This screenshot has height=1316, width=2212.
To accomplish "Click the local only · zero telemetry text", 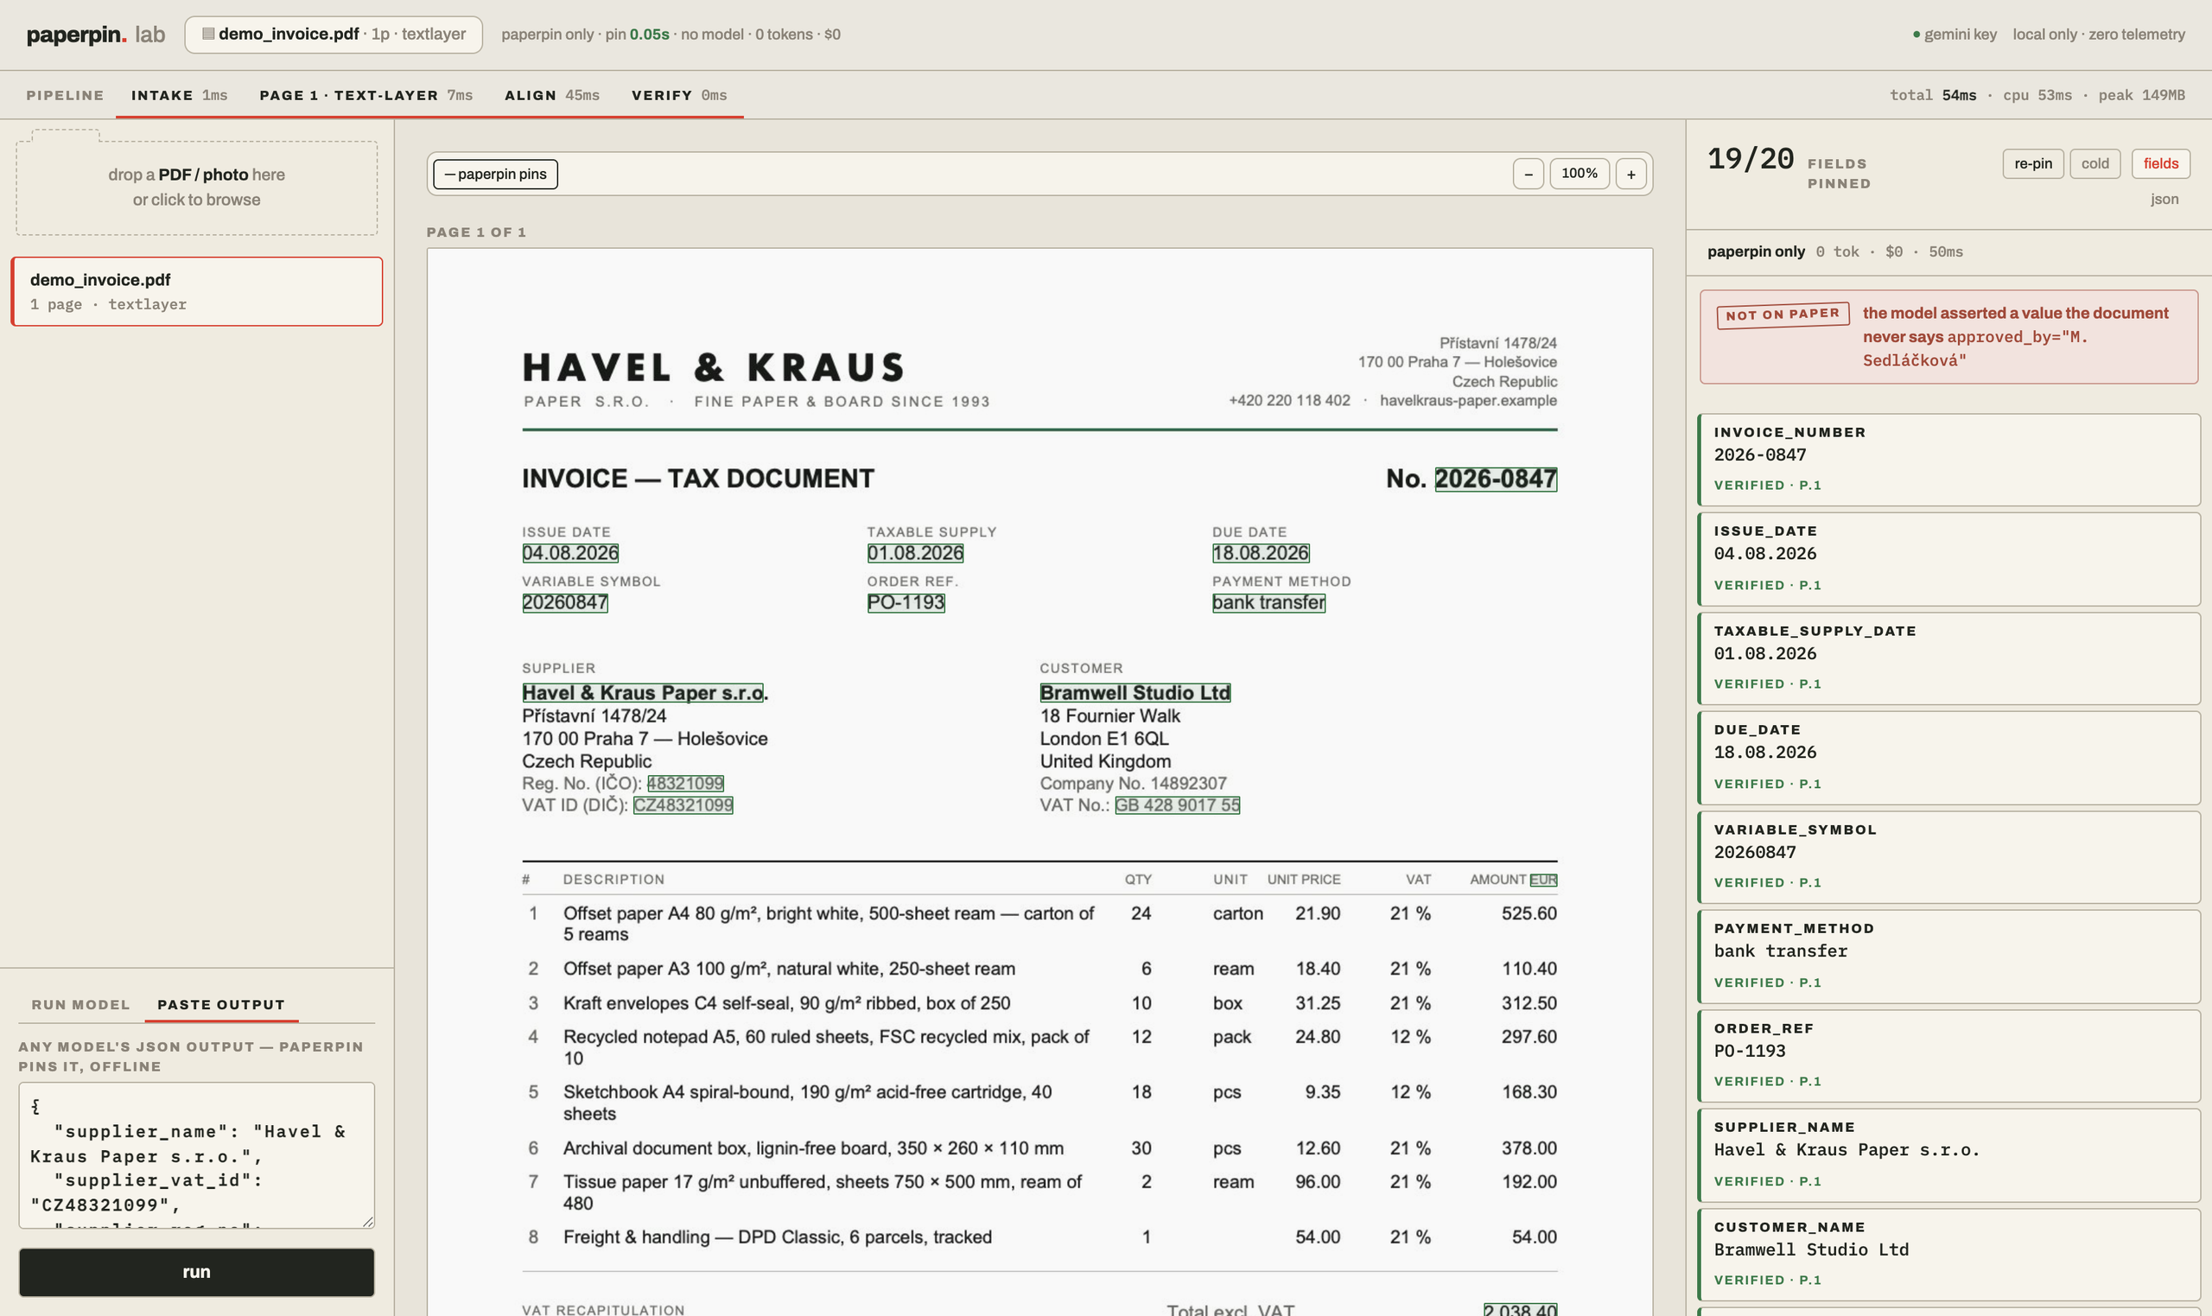I will 2099,35.
